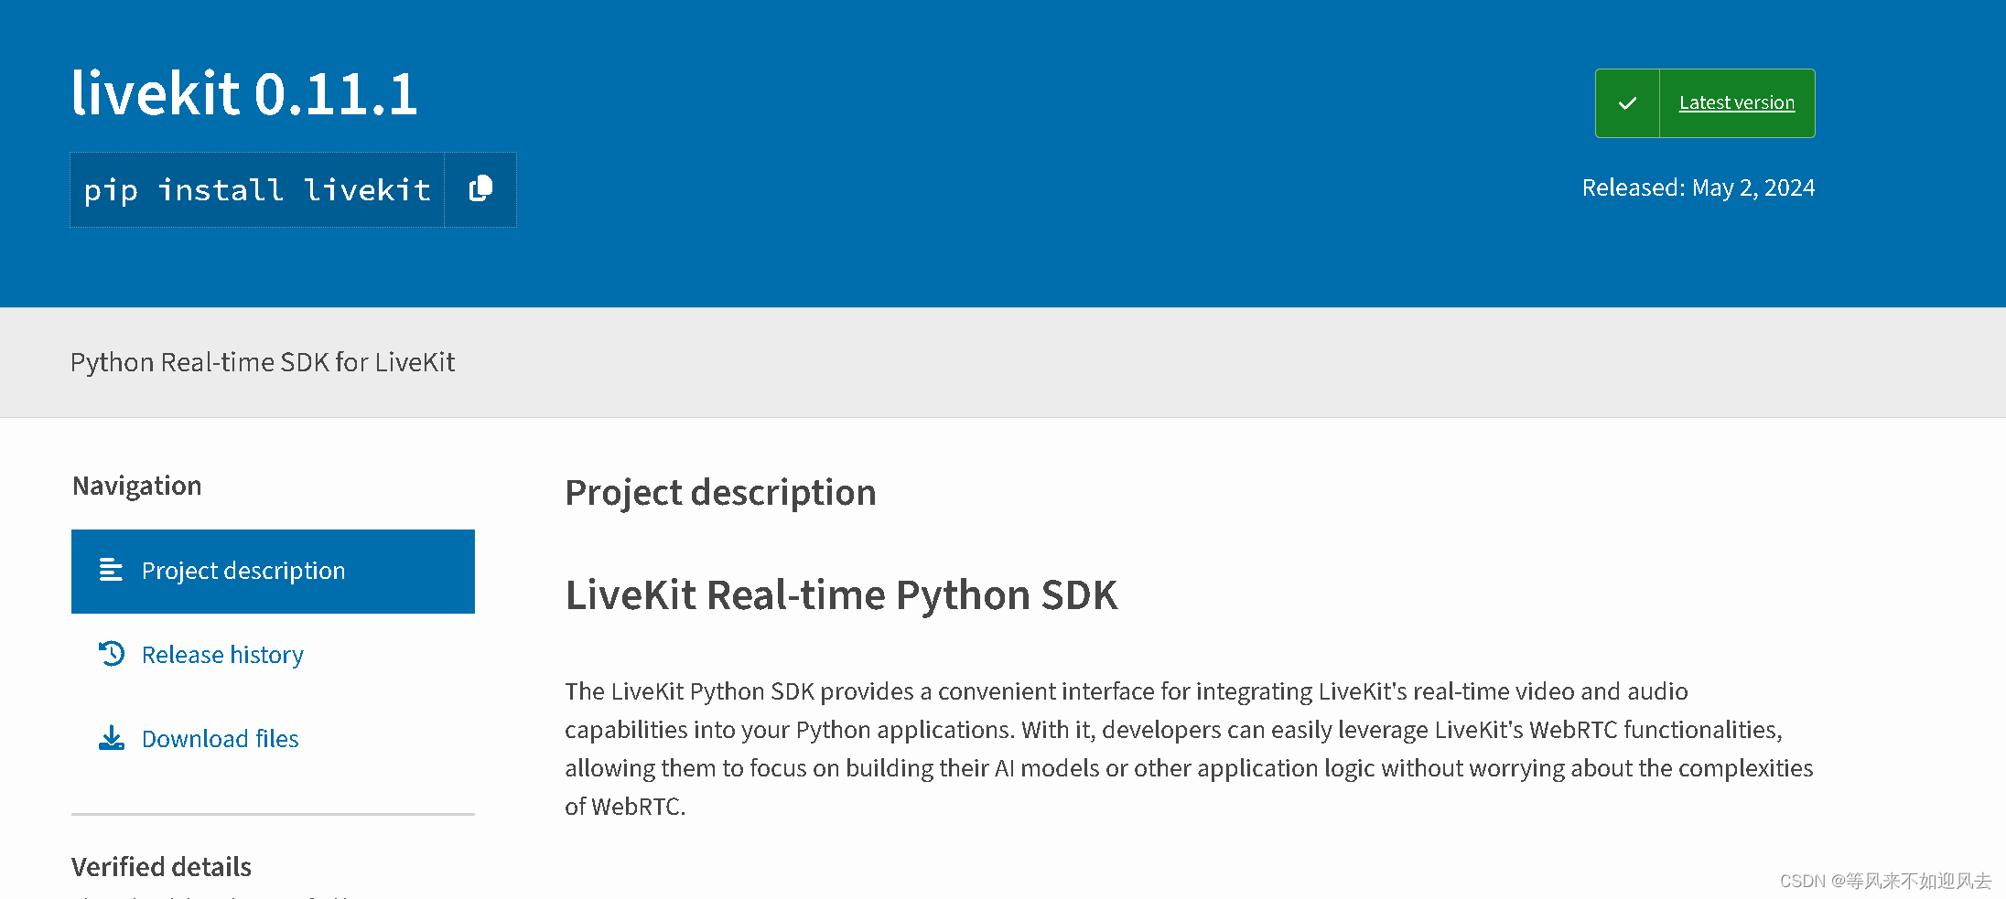The width and height of the screenshot is (2006, 899).
Task: Click the 'livekit 0.11.1' package title
Action: (244, 93)
